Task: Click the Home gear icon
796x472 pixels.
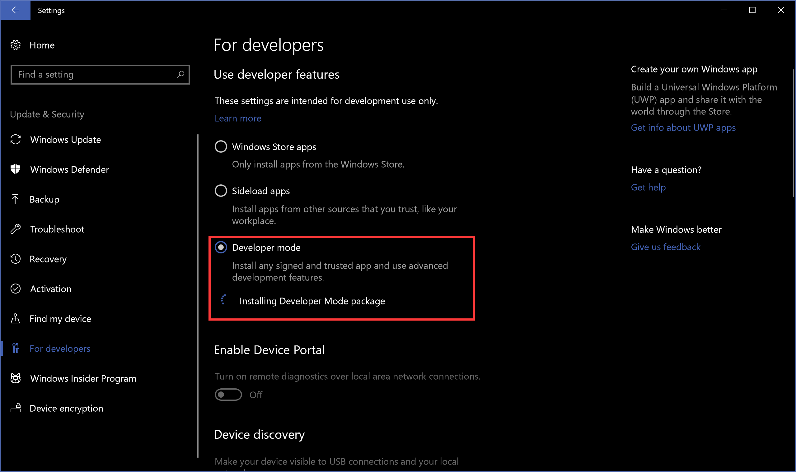Action: [16, 45]
